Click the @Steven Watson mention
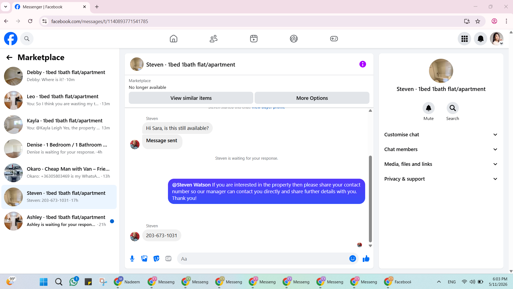 tap(191, 185)
